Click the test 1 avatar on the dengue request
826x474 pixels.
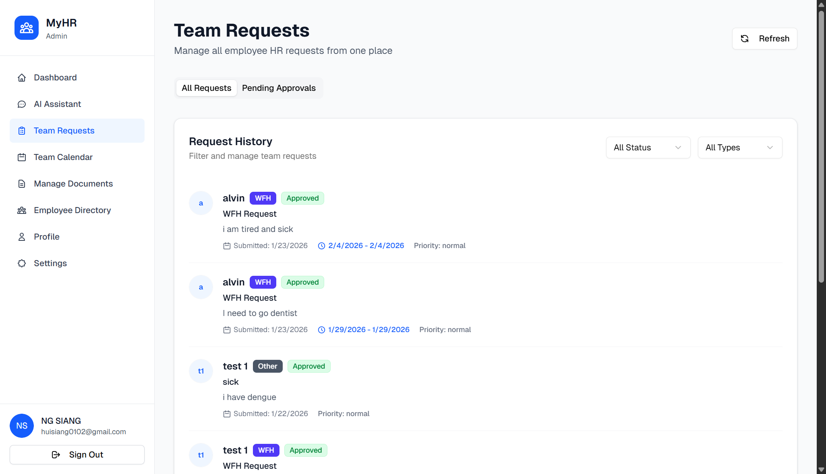coord(201,371)
